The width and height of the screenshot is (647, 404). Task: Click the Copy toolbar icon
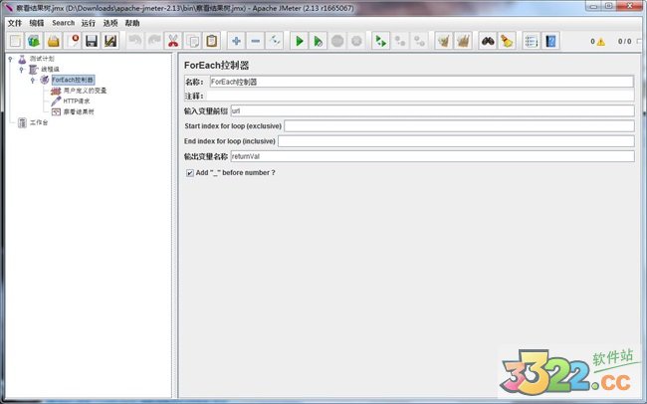click(192, 41)
